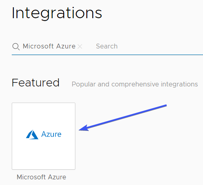Click the word Microsoft in filter chip
This screenshot has height=185, width=203.
[38, 46]
